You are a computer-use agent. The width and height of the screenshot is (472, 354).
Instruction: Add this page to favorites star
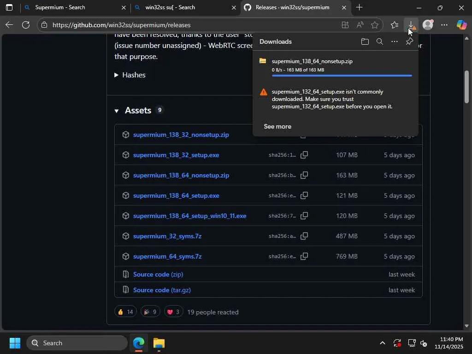tap(374, 25)
